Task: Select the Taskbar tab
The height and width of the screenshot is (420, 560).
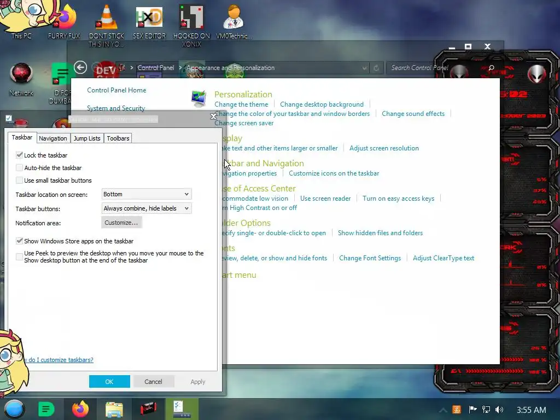Action: click(x=22, y=137)
